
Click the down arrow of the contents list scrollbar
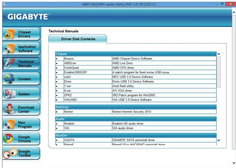pos(219,140)
